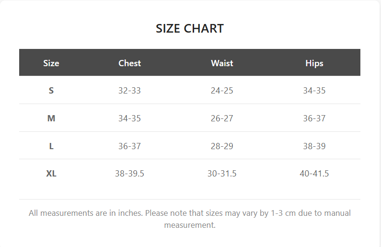The width and height of the screenshot is (381, 247).
Task: Click chest value 38-39.5
Action: pyautogui.click(x=129, y=174)
